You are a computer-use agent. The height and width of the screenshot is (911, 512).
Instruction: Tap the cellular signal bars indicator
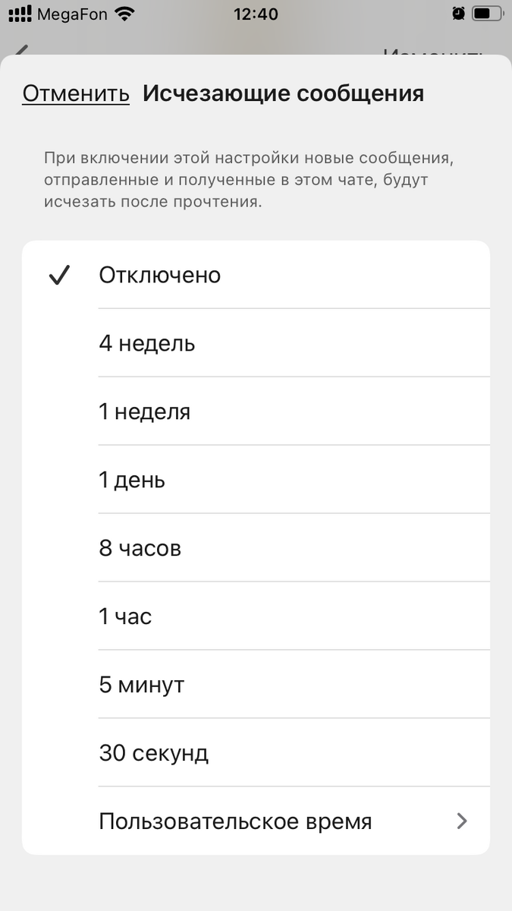pyautogui.click(x=19, y=13)
